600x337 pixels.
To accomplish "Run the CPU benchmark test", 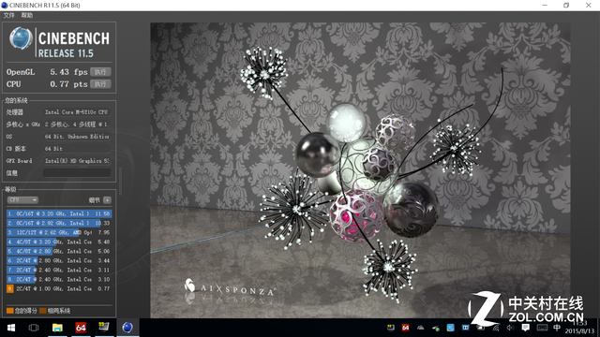I will tap(100, 84).
